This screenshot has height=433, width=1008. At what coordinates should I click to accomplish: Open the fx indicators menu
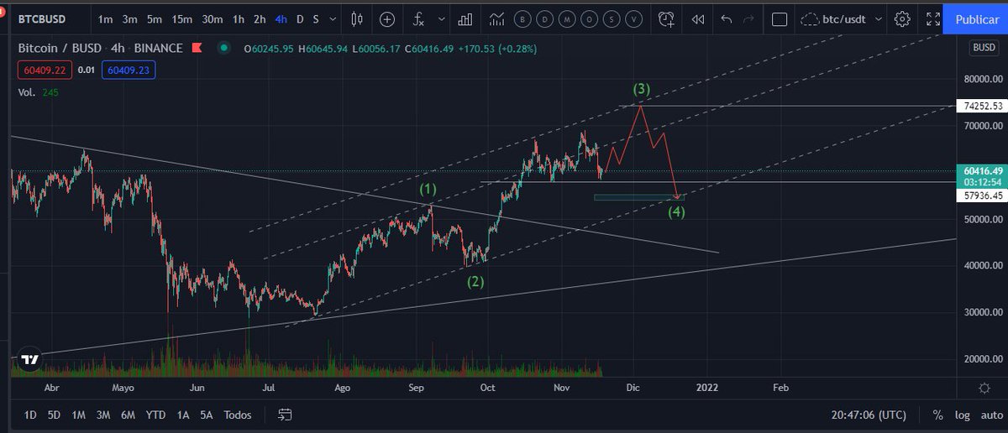click(420, 18)
